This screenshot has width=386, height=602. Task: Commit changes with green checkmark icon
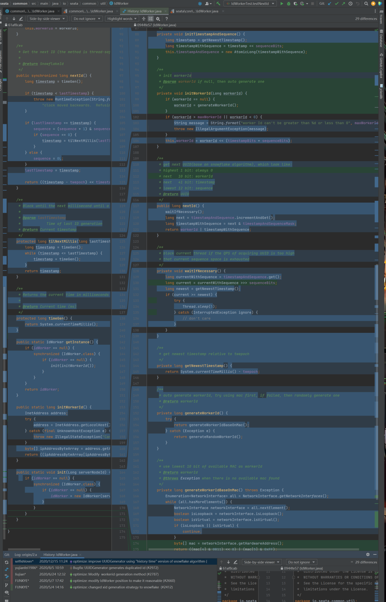(336, 4)
